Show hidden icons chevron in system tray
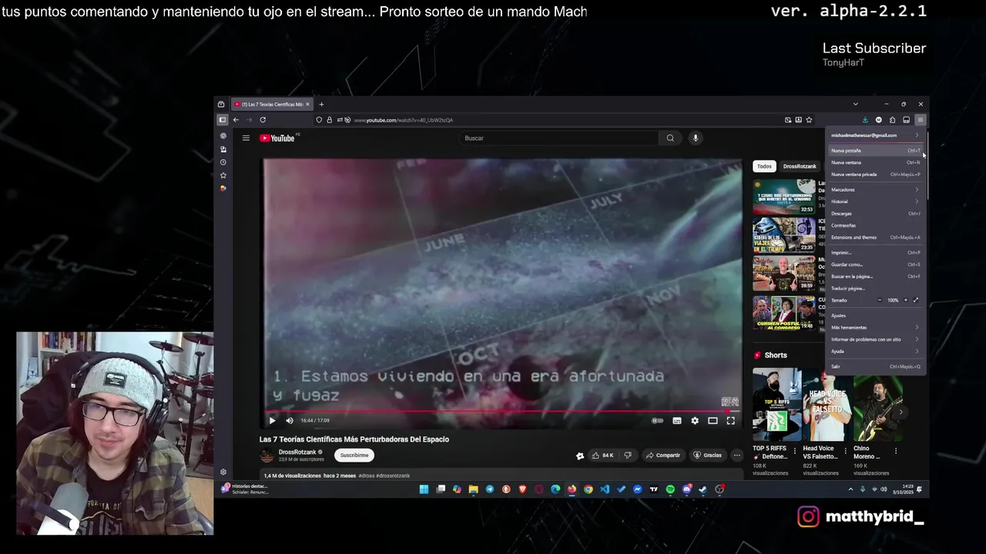The height and width of the screenshot is (554, 986). (x=850, y=489)
